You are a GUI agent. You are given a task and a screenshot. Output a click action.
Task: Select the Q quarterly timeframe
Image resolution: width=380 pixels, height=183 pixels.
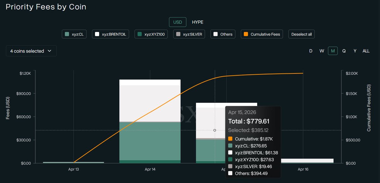pyautogui.click(x=344, y=51)
